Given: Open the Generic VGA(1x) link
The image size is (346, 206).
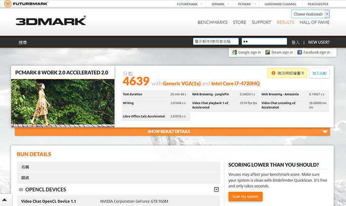Looking at the screenshot, I should click(x=181, y=83).
